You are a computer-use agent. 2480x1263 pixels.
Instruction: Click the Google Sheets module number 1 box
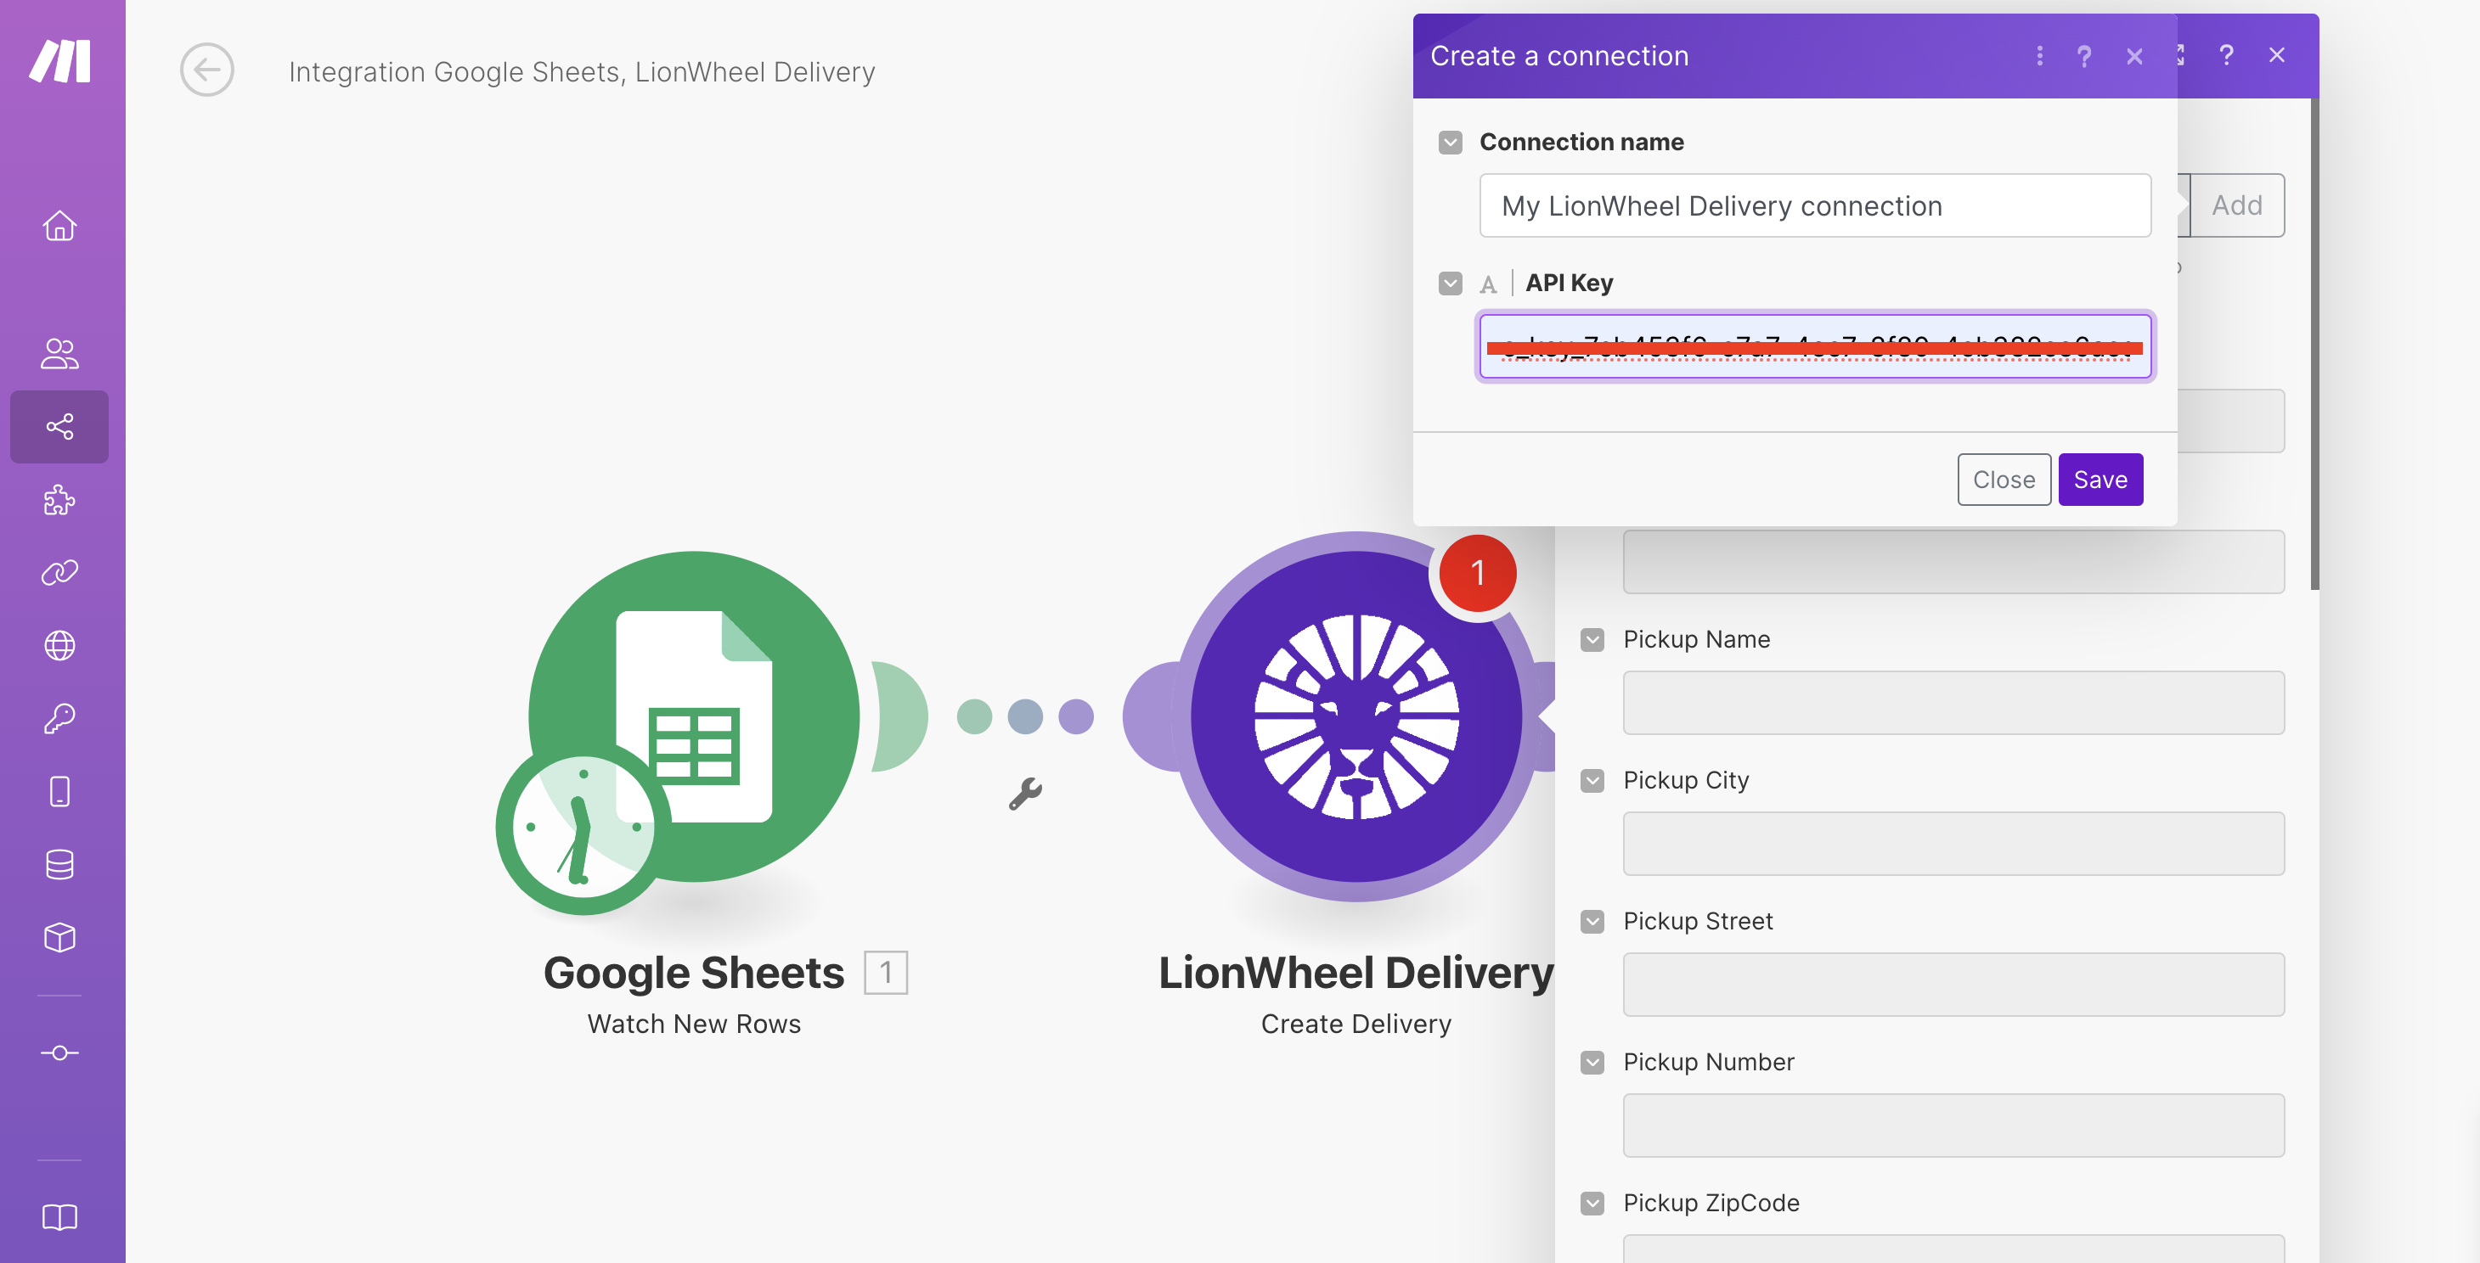[886, 973]
